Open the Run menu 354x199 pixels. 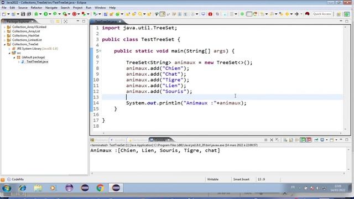pos(88,8)
